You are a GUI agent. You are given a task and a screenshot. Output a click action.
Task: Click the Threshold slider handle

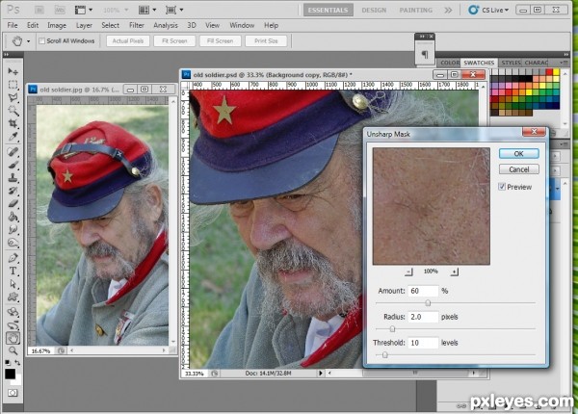coord(384,354)
